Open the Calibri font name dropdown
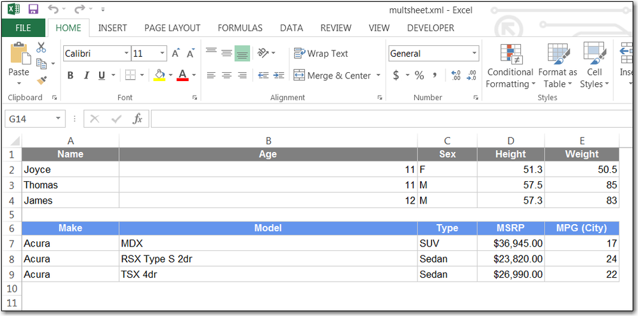Screen dimensions: 638x316 pos(125,54)
